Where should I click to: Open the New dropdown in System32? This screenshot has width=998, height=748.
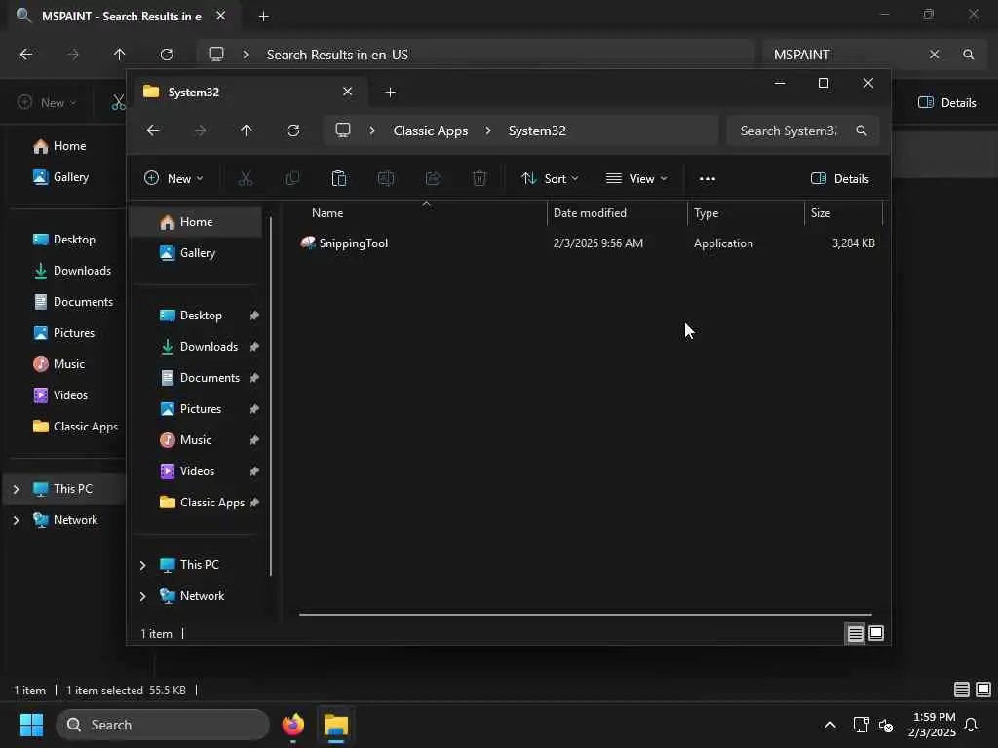(173, 179)
